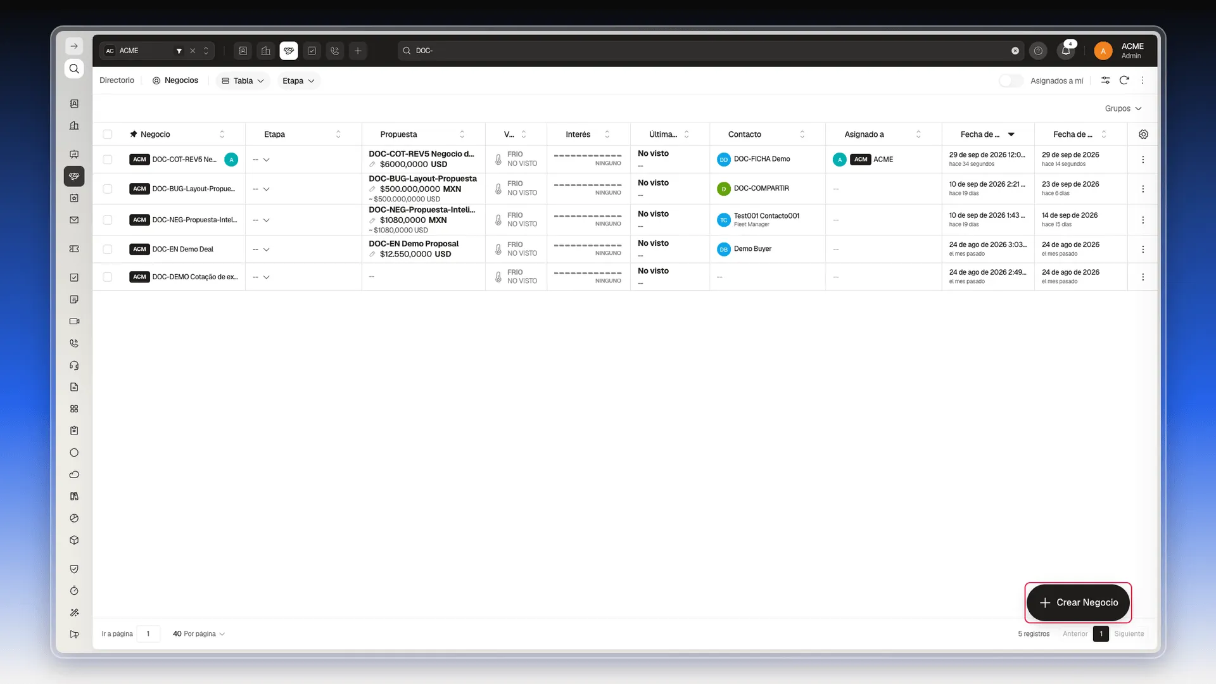The width and height of the screenshot is (1216, 684).
Task: Expand sidebar with the arrow button
Action: (74, 46)
